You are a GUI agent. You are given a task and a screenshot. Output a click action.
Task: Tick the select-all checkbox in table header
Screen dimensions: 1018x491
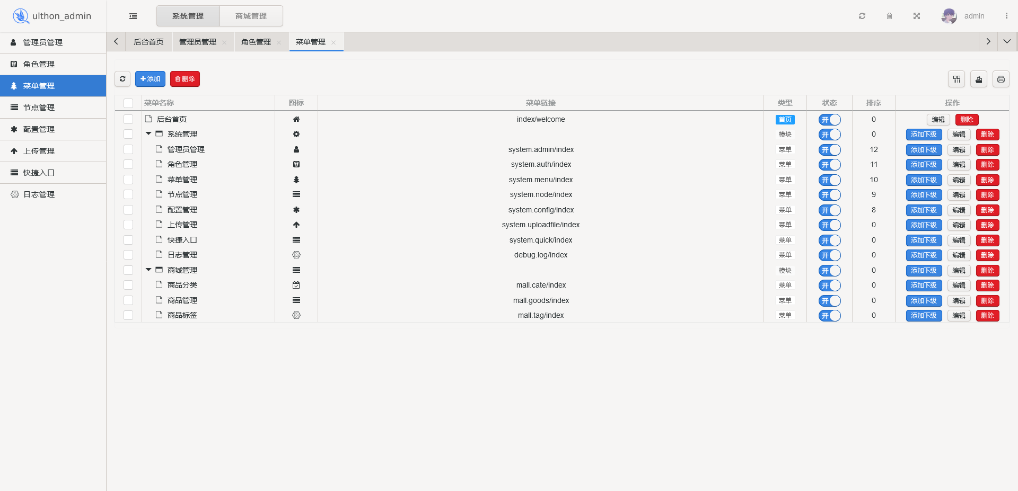click(x=128, y=103)
